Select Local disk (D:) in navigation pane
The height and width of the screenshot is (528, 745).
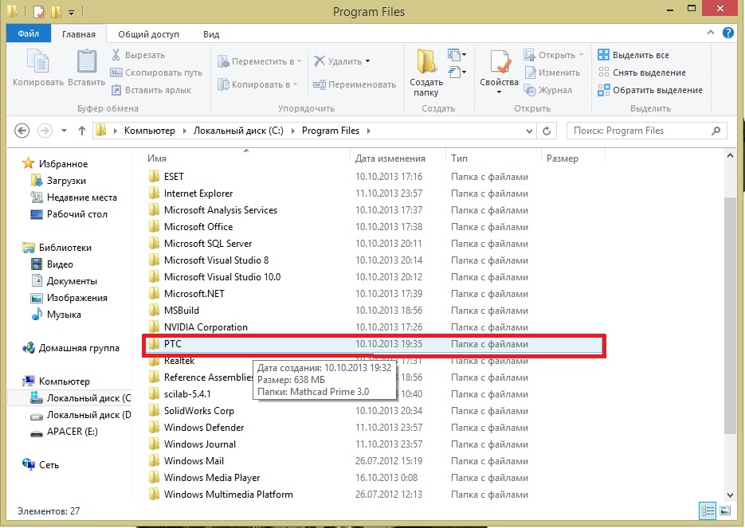[x=80, y=415]
